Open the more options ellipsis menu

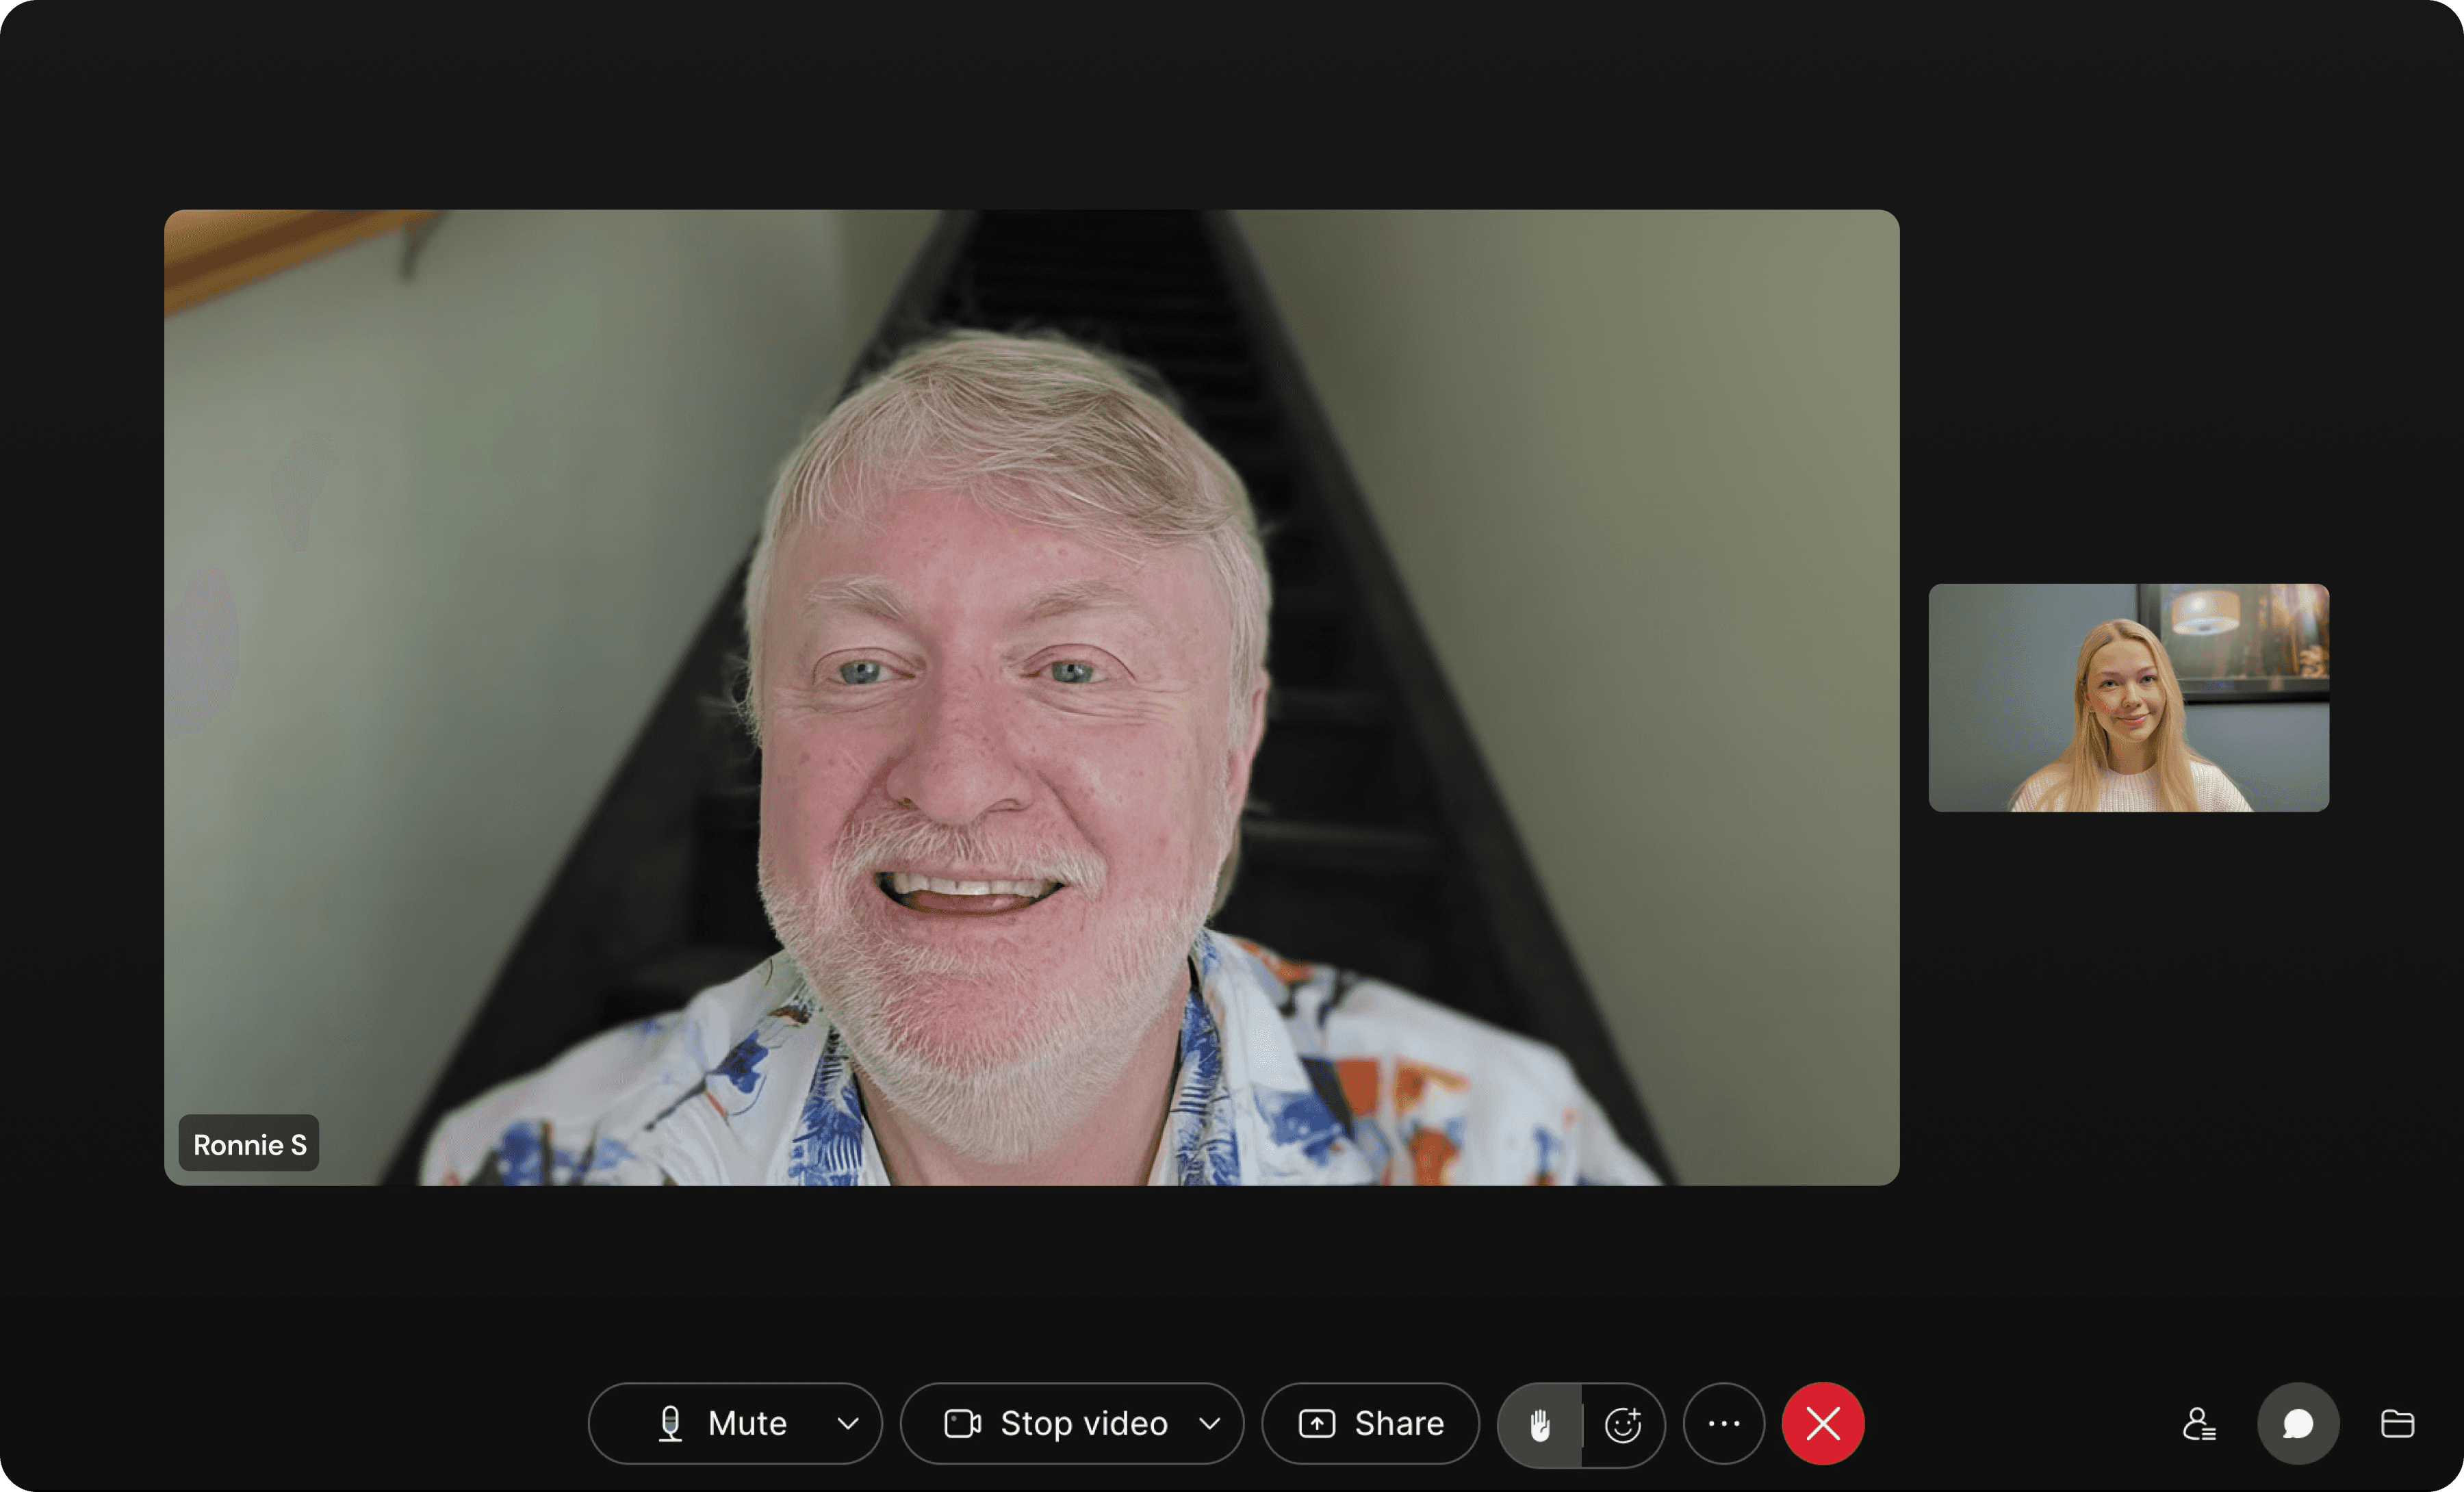(1723, 1424)
